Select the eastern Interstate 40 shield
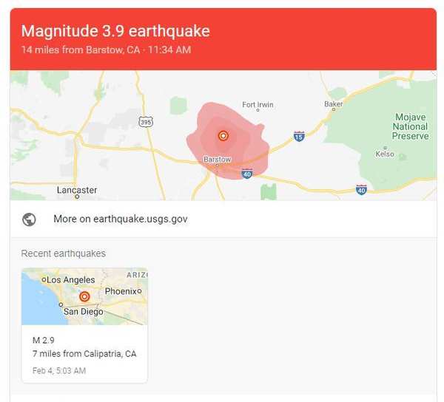This screenshot has width=444, height=402. point(361,189)
